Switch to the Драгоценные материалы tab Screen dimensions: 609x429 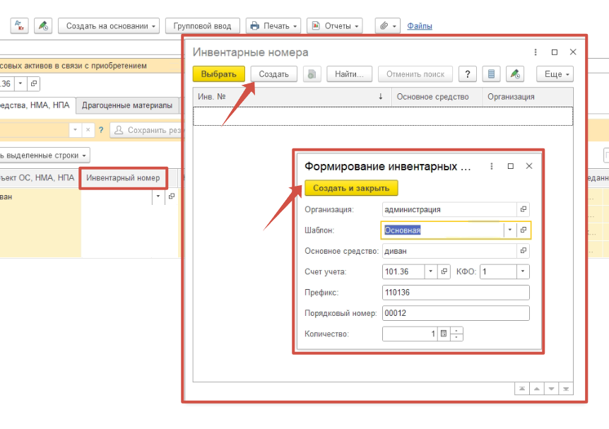[x=127, y=105]
